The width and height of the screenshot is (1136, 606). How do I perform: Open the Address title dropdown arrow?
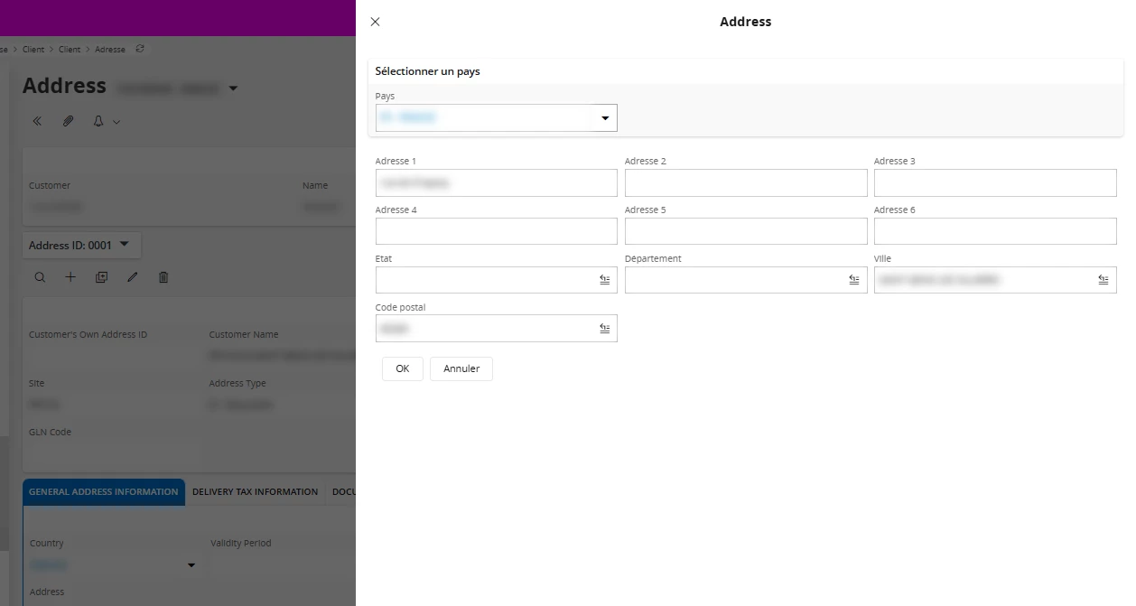(233, 89)
